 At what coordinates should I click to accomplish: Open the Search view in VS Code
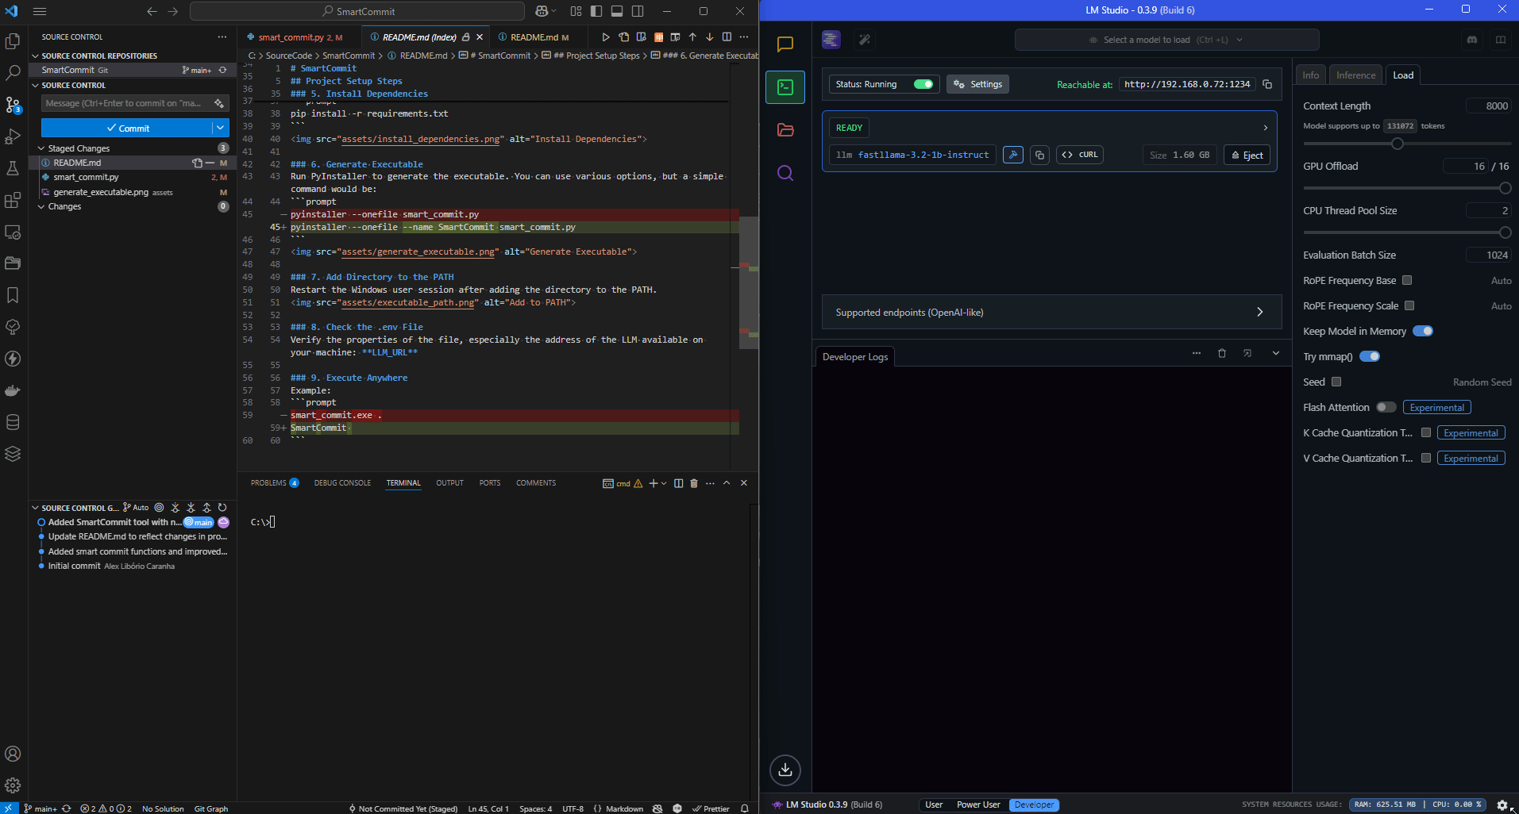click(x=13, y=73)
